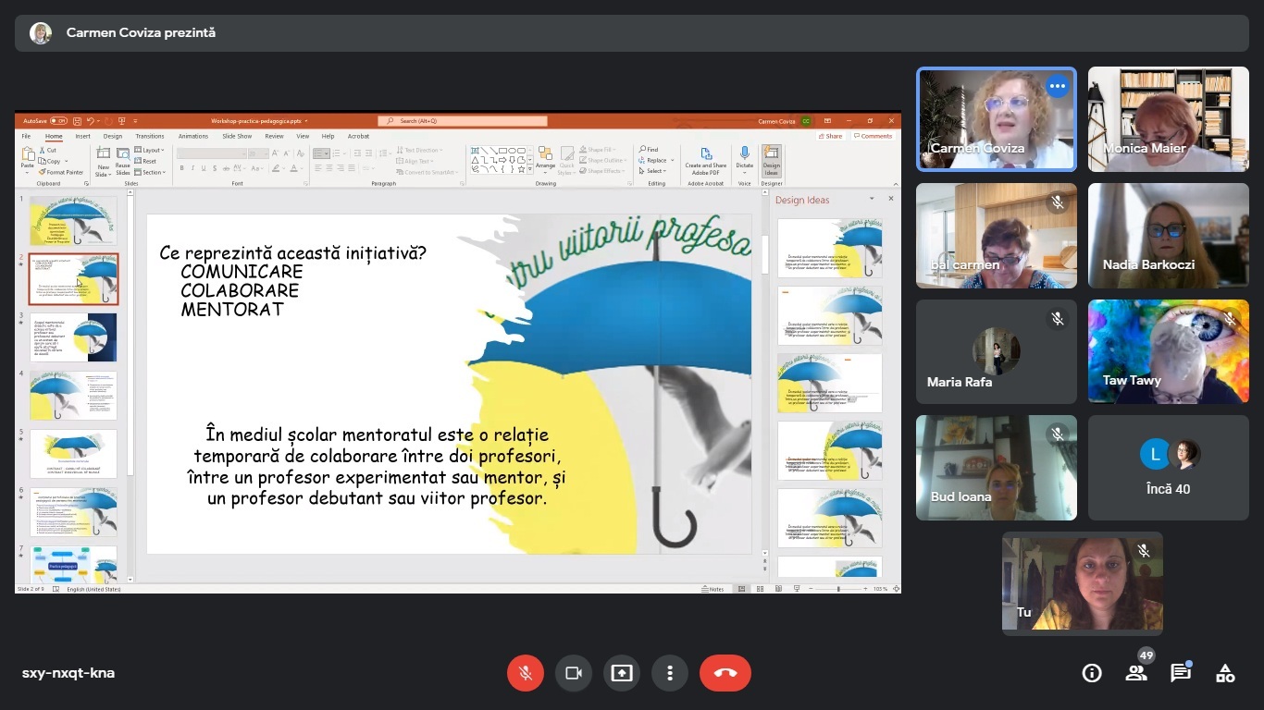Screen dimensions: 1264x710
Task: Switch to the Transitions ribbon tab
Action: (149, 136)
